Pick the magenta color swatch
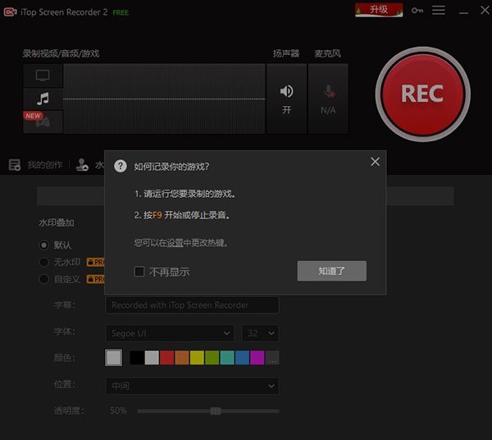This screenshot has width=492, height=440. tap(257, 358)
